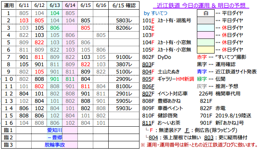
Task: Click red 103 in row 2 under 6/11
Action: (24, 20)
